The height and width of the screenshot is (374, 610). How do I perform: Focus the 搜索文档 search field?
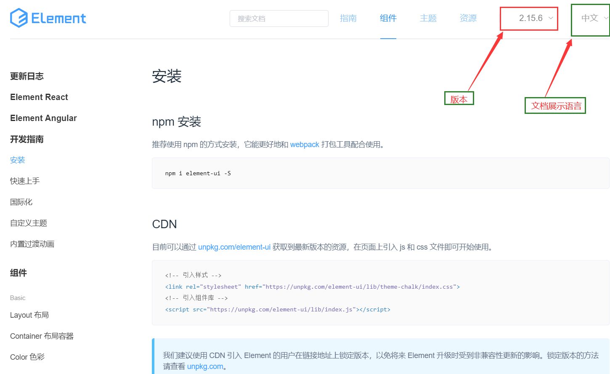tap(279, 18)
